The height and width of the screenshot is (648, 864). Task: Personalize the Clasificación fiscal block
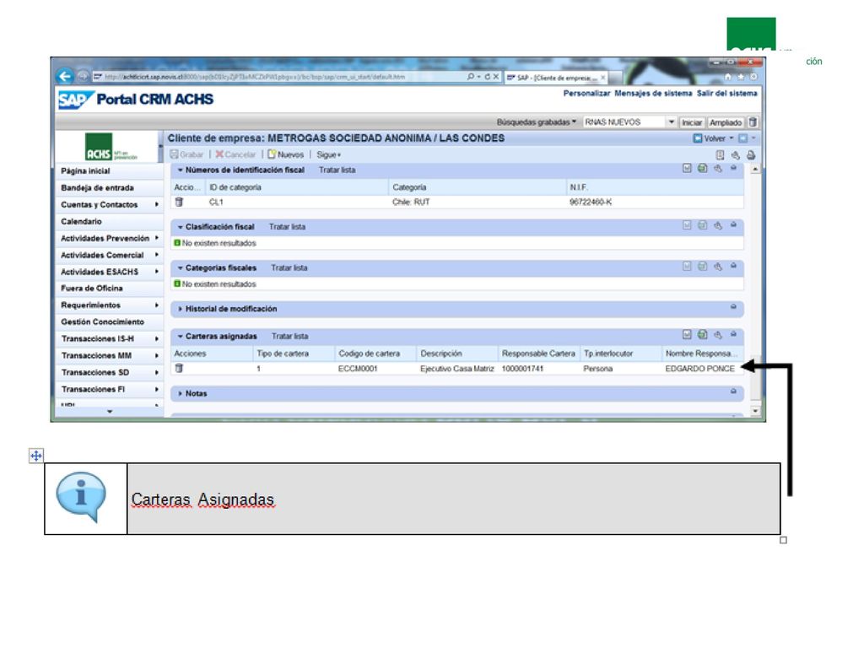717,225
